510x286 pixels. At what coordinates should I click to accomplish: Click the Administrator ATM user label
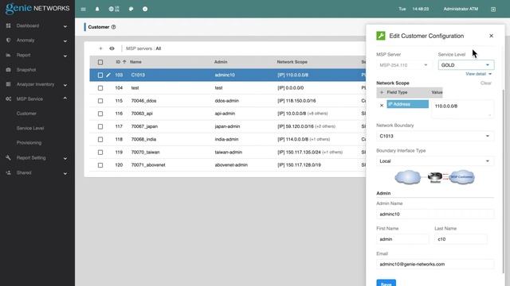click(461, 9)
